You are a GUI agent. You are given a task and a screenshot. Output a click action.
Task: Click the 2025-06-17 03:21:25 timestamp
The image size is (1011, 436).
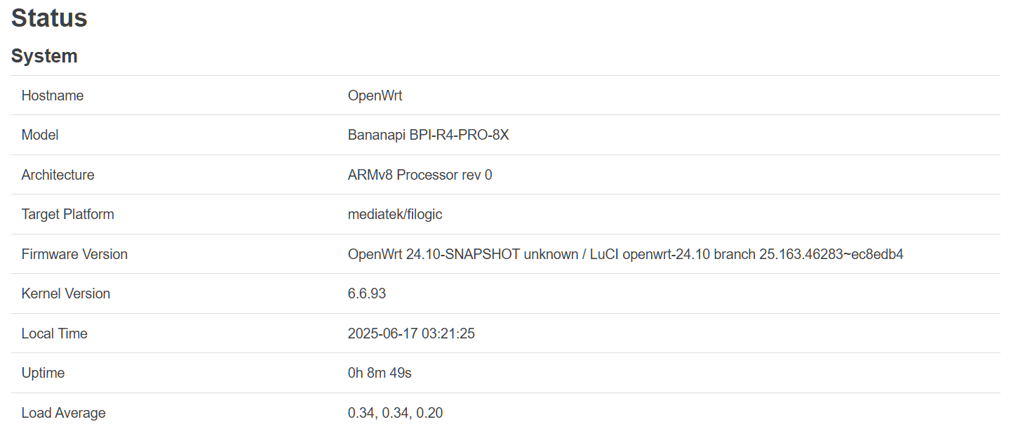pos(411,333)
